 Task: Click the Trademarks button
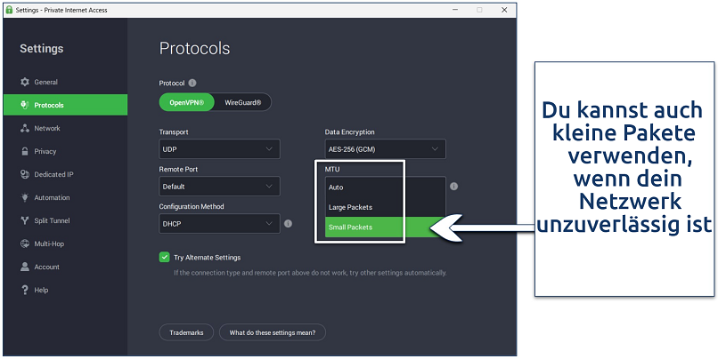tap(186, 332)
